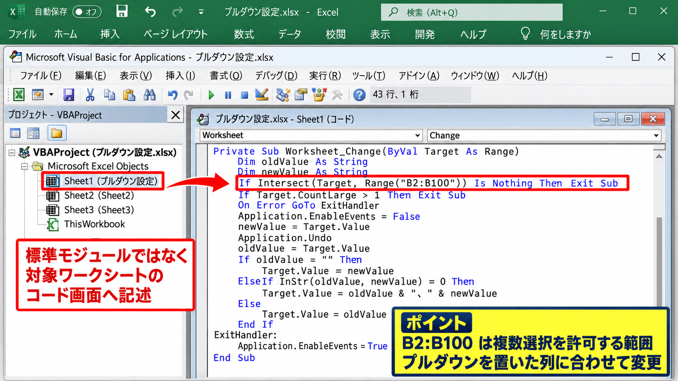
Task: Close the Project Explorer pane
Action: coord(176,115)
